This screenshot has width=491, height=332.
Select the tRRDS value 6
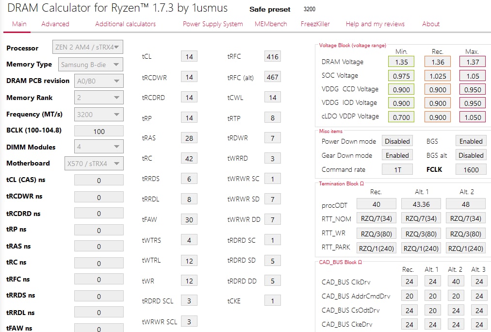click(x=189, y=179)
